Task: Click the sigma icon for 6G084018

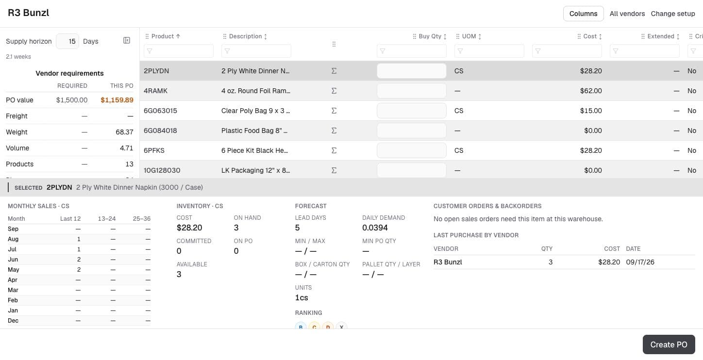Action: (334, 131)
